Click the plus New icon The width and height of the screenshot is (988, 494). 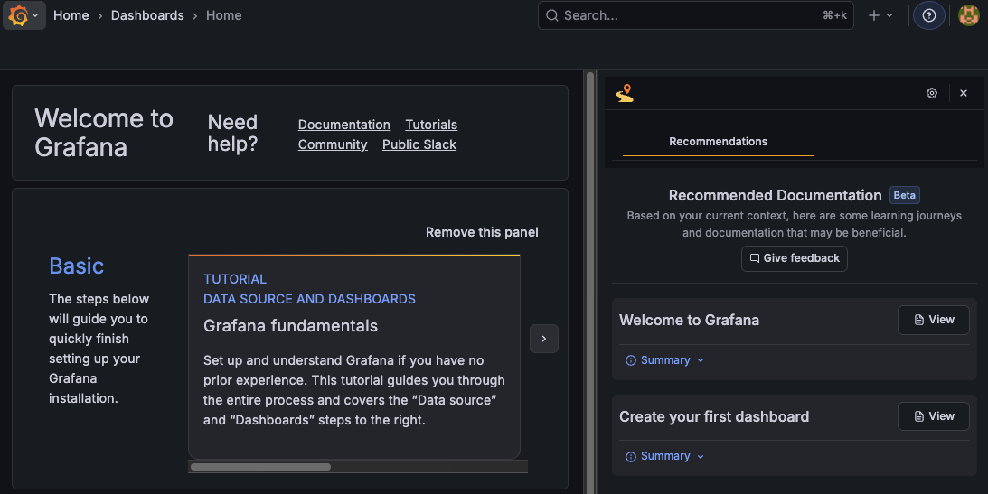click(x=874, y=15)
